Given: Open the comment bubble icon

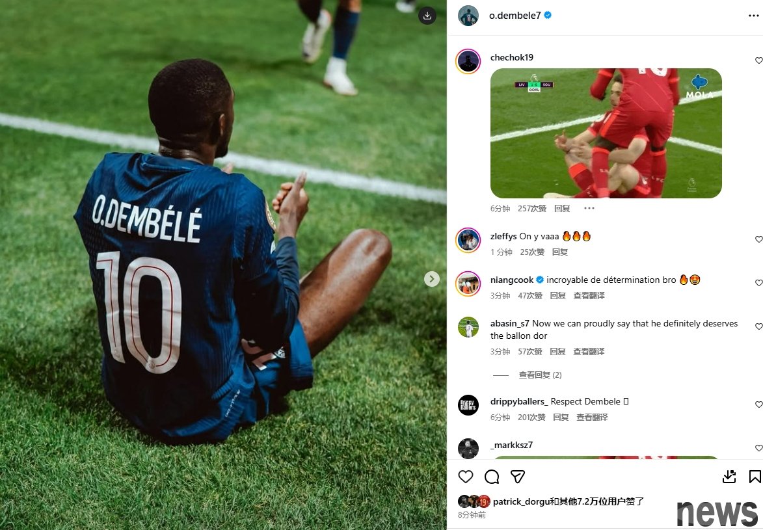Looking at the screenshot, I should (492, 477).
